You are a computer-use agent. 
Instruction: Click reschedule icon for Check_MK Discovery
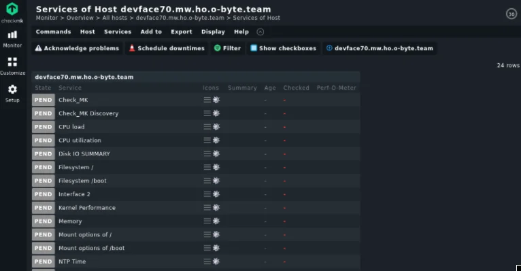[216, 113]
